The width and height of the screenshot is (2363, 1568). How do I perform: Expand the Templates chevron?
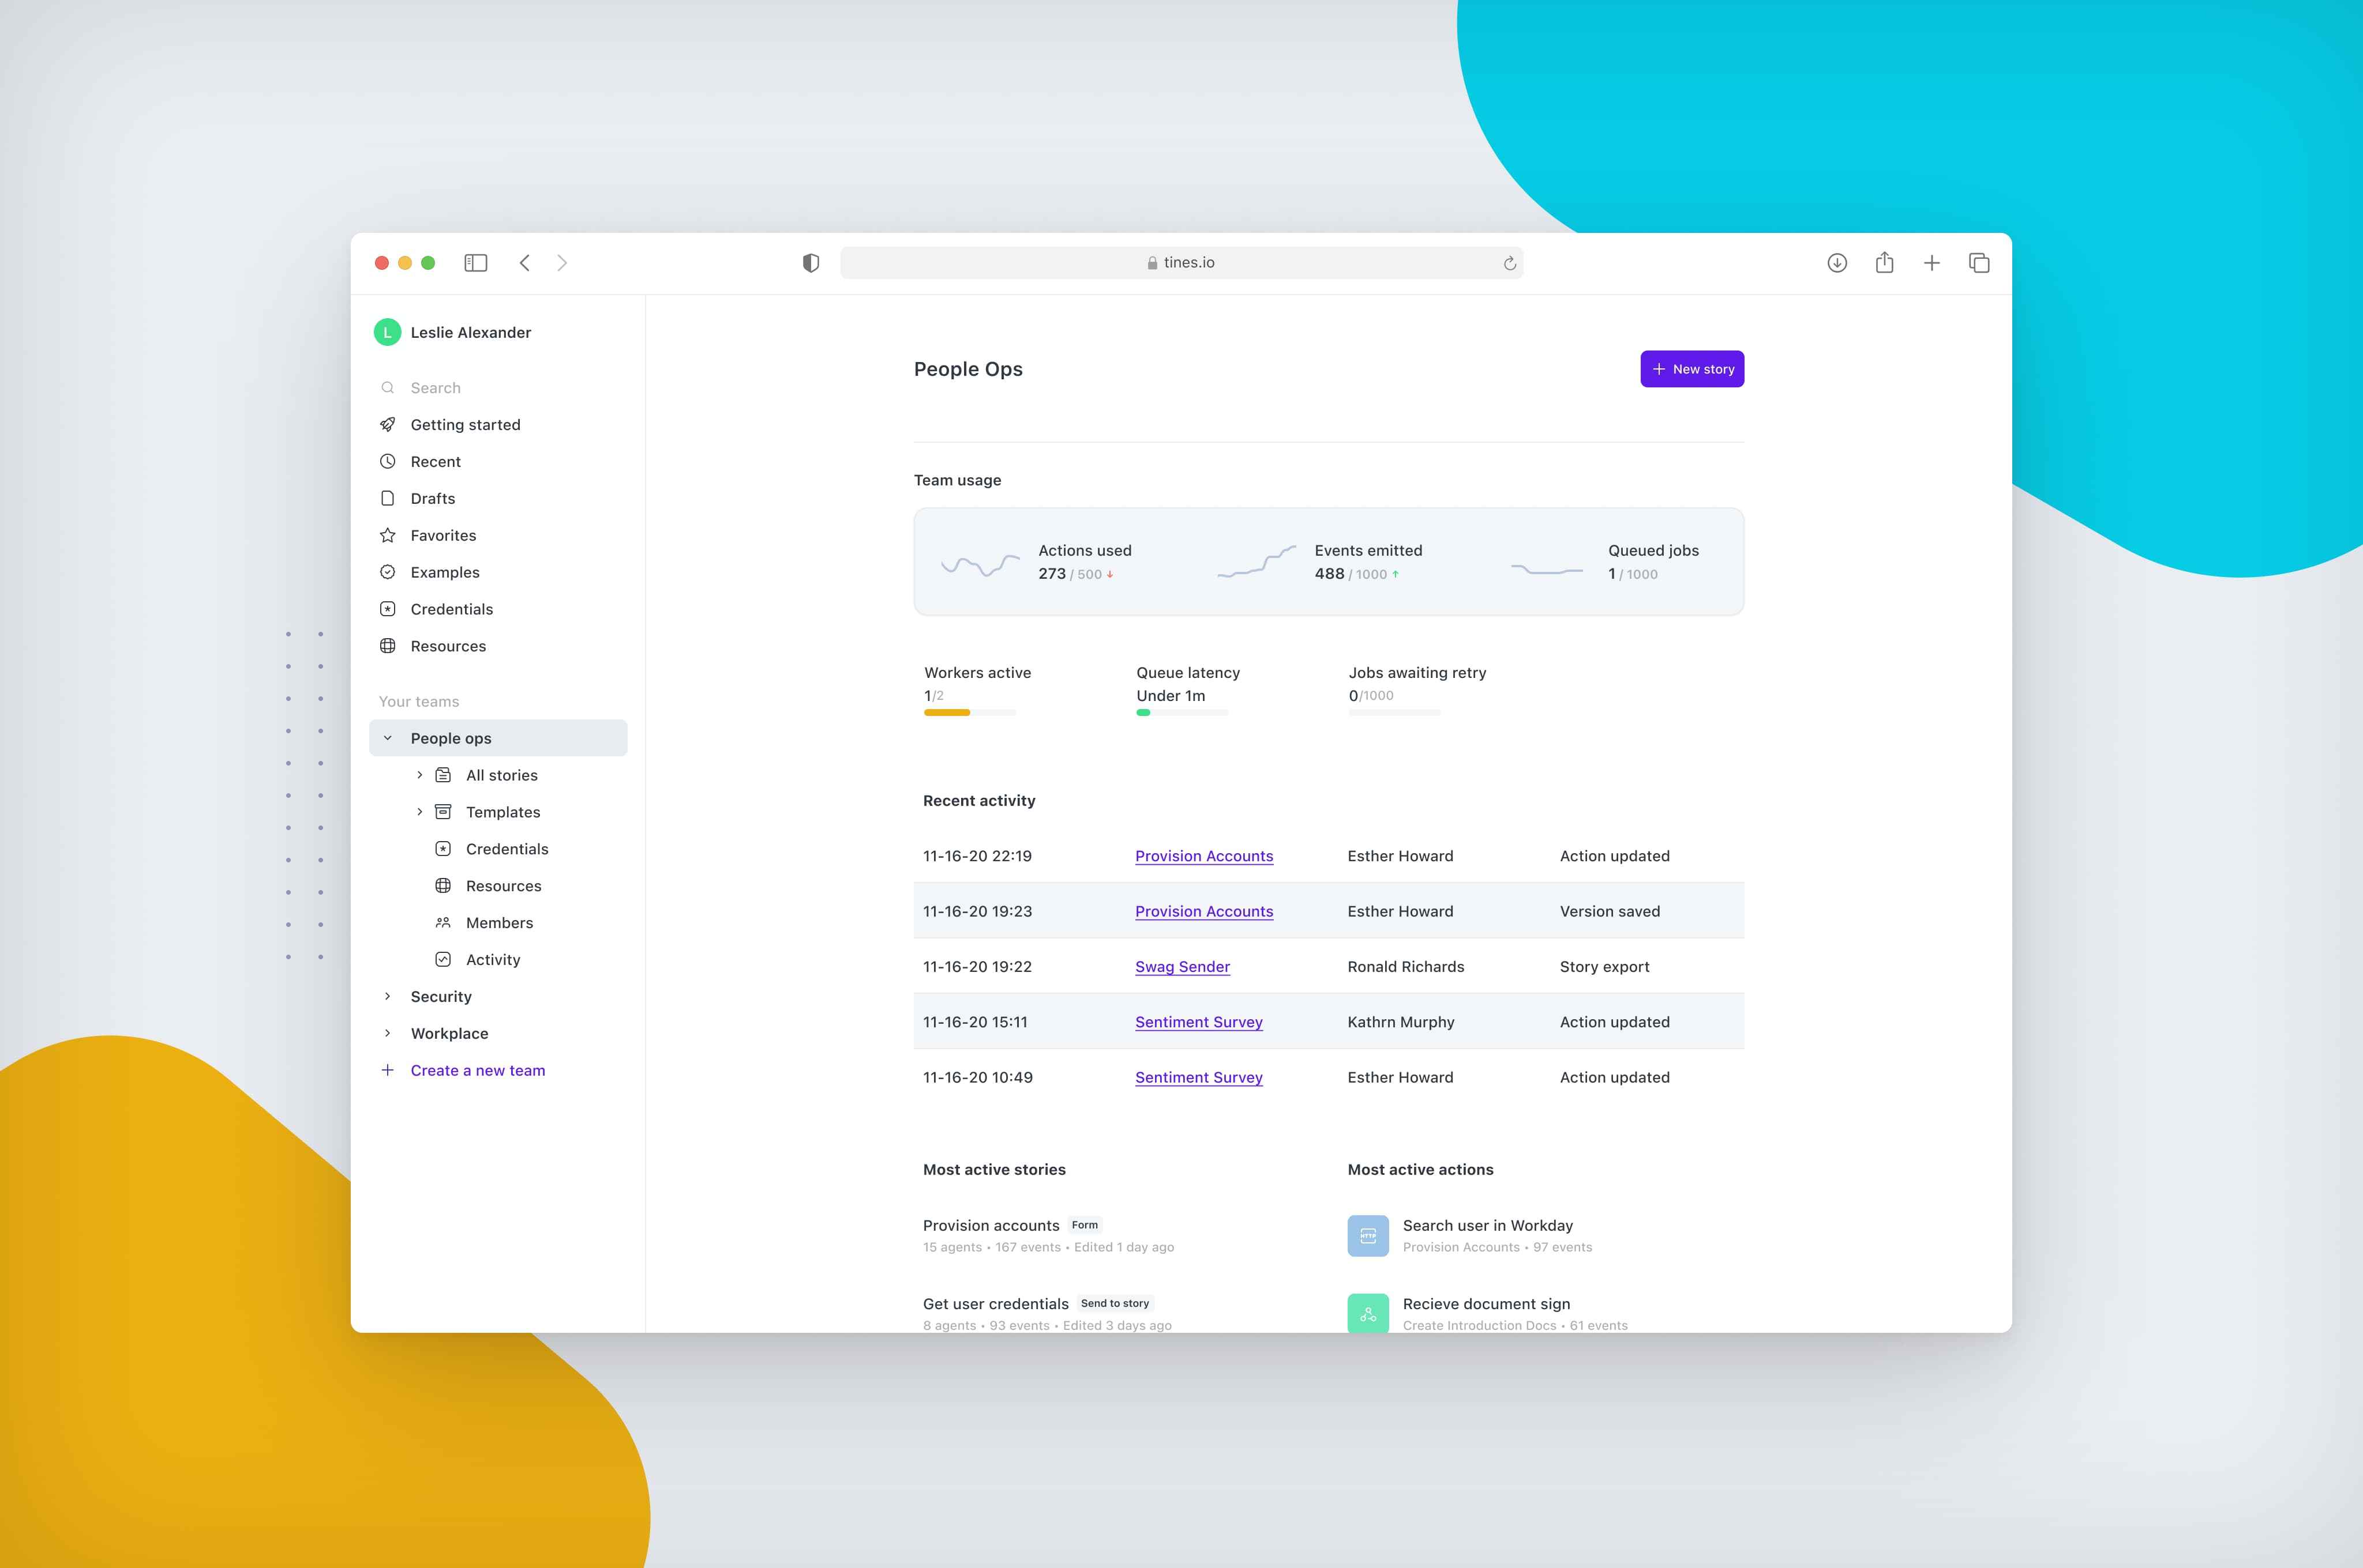pyautogui.click(x=419, y=812)
